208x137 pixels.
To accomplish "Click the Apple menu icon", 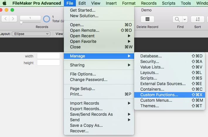I will click(4, 3).
